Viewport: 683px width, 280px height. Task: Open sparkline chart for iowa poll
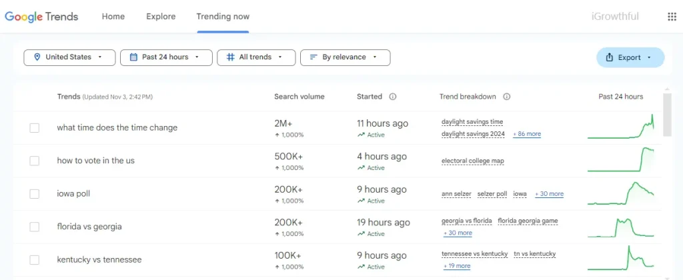621,193
